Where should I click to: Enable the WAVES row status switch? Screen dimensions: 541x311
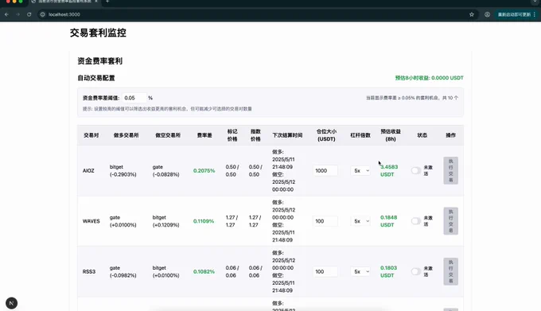pos(416,221)
